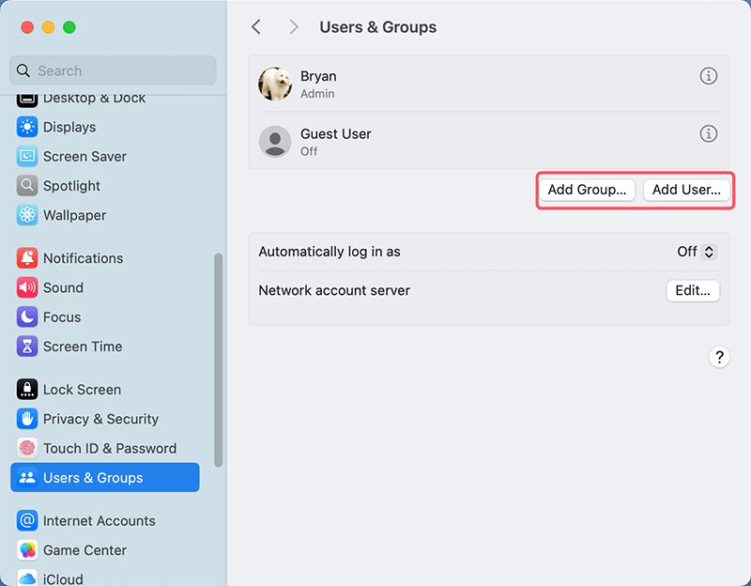This screenshot has width=751, height=586.
Task: Select the Spotlight sidebar icon
Action: point(27,186)
